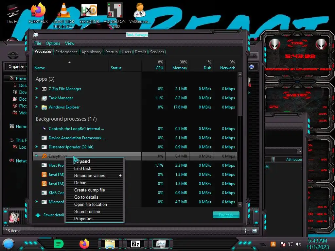The height and width of the screenshot is (251, 335).
Task: Select the LoopBe1 internal process icon
Action: 44,128
